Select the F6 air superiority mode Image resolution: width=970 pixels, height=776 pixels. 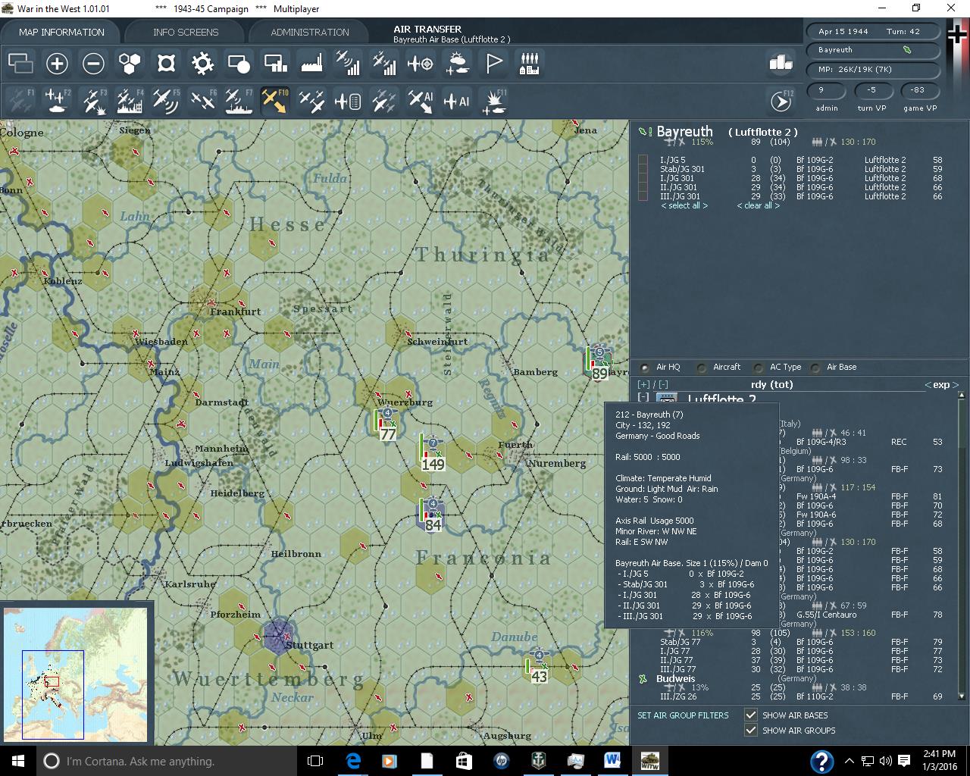(x=202, y=101)
